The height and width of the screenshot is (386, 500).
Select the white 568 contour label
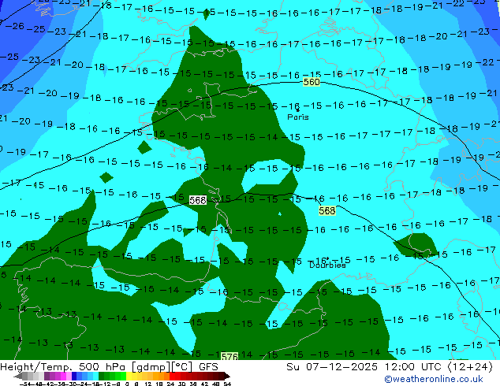click(198, 200)
